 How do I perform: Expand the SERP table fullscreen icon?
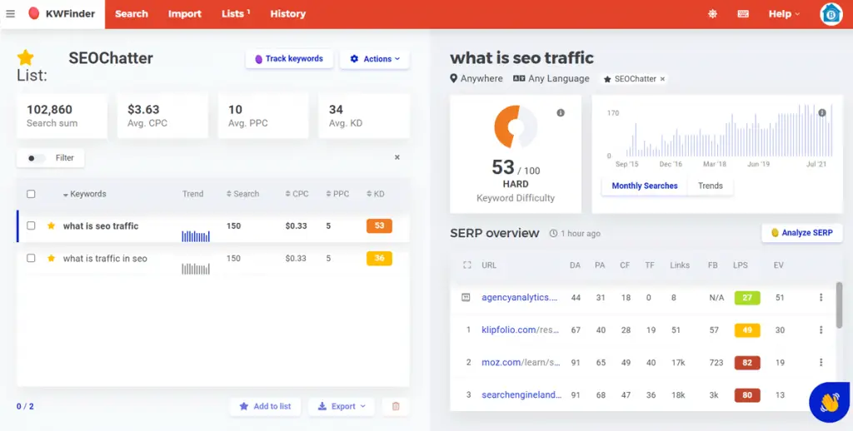click(466, 265)
